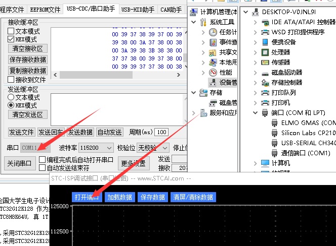Switch to the USB-HID助手 tab

[138, 10]
